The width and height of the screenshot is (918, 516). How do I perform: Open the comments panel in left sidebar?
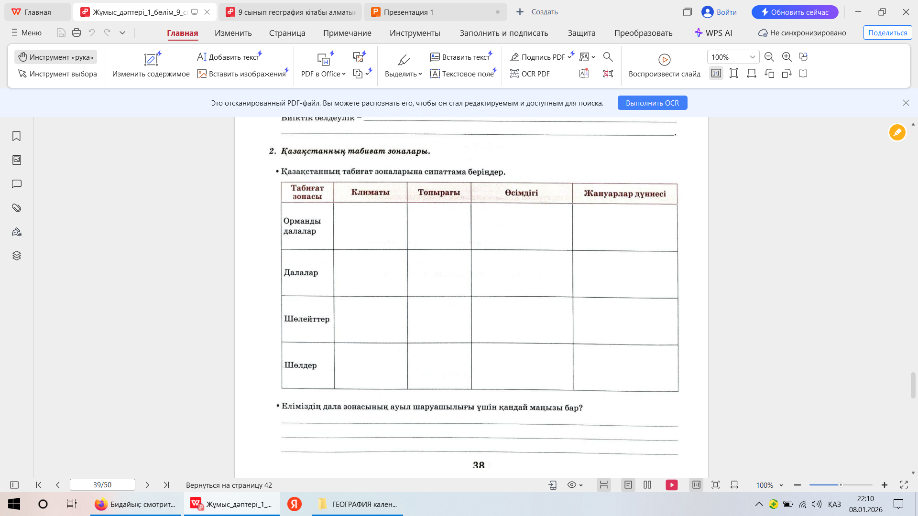16,184
